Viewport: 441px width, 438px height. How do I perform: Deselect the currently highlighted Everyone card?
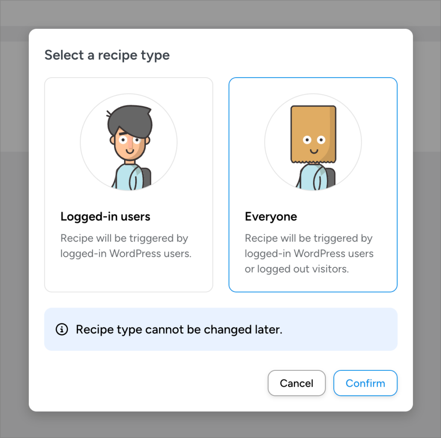click(x=313, y=184)
